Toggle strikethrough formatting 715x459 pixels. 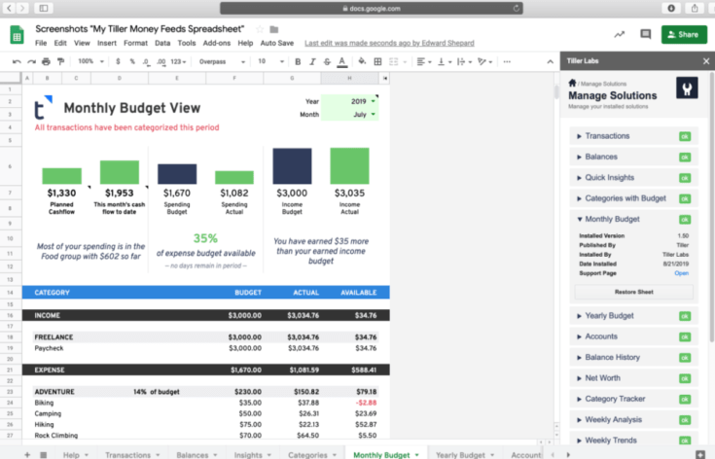point(327,61)
